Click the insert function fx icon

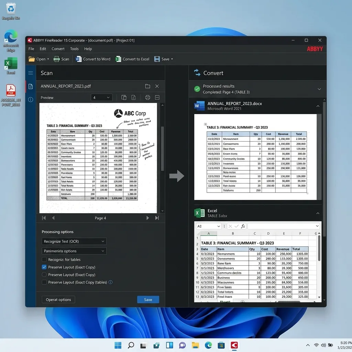pos(243,226)
